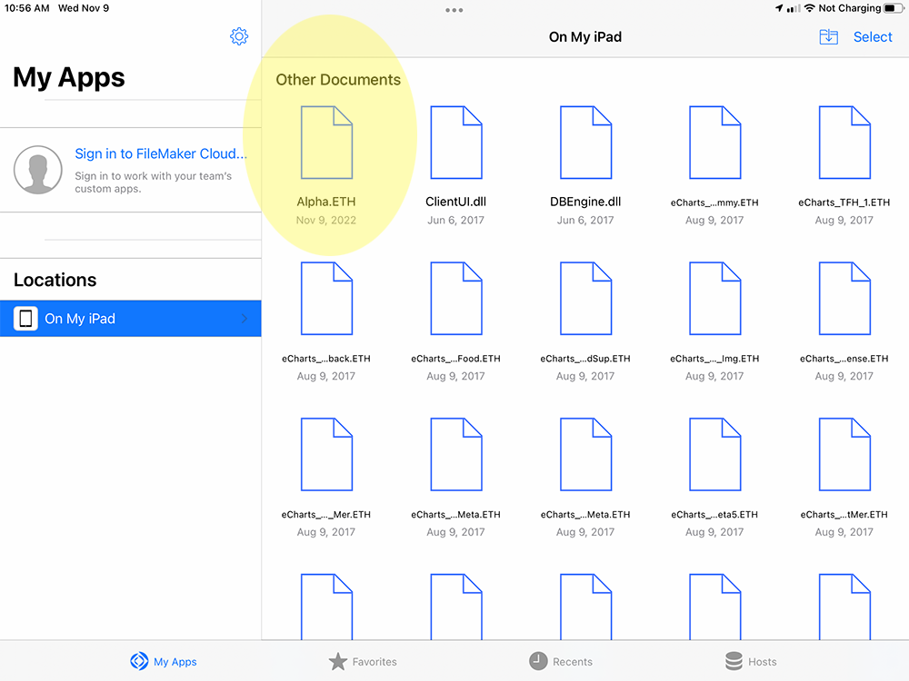The image size is (909, 681).
Task: Switch to the Favorites tab
Action: (x=363, y=661)
